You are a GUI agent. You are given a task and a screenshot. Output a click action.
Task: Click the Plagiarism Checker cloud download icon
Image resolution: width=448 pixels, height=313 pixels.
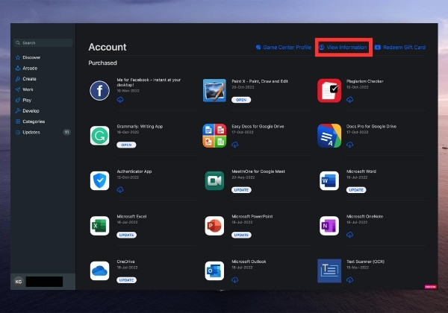pos(349,100)
